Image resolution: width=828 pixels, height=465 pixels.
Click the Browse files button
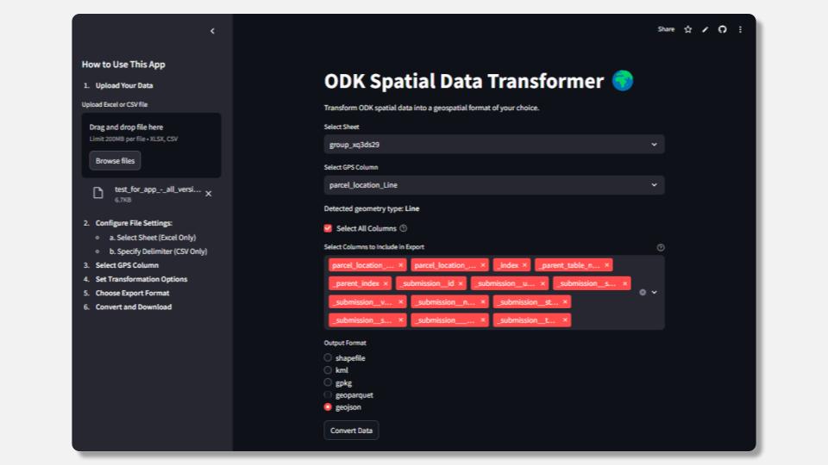coord(115,161)
